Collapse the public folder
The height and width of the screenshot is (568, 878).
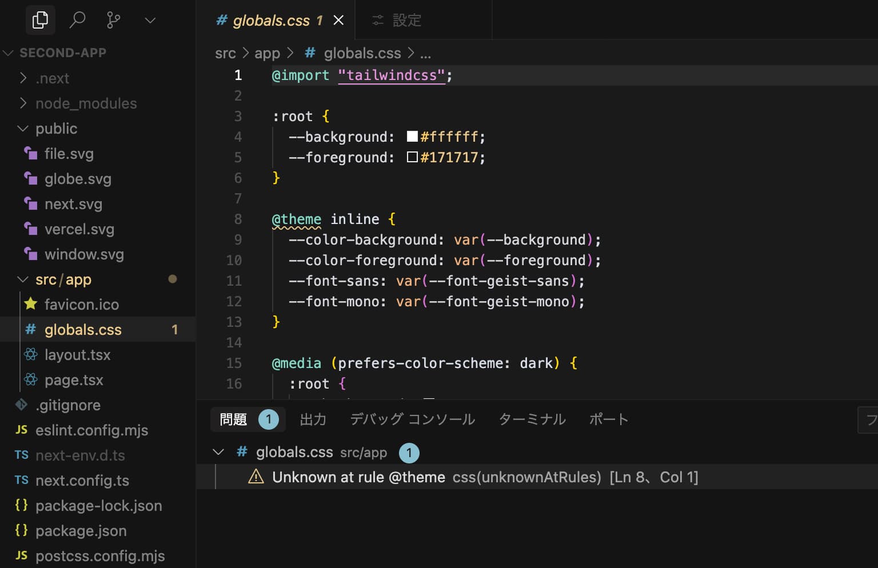tap(23, 129)
